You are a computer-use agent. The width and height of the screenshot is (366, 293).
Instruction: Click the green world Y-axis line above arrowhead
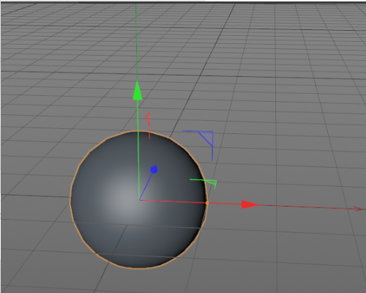pyautogui.click(x=136, y=42)
